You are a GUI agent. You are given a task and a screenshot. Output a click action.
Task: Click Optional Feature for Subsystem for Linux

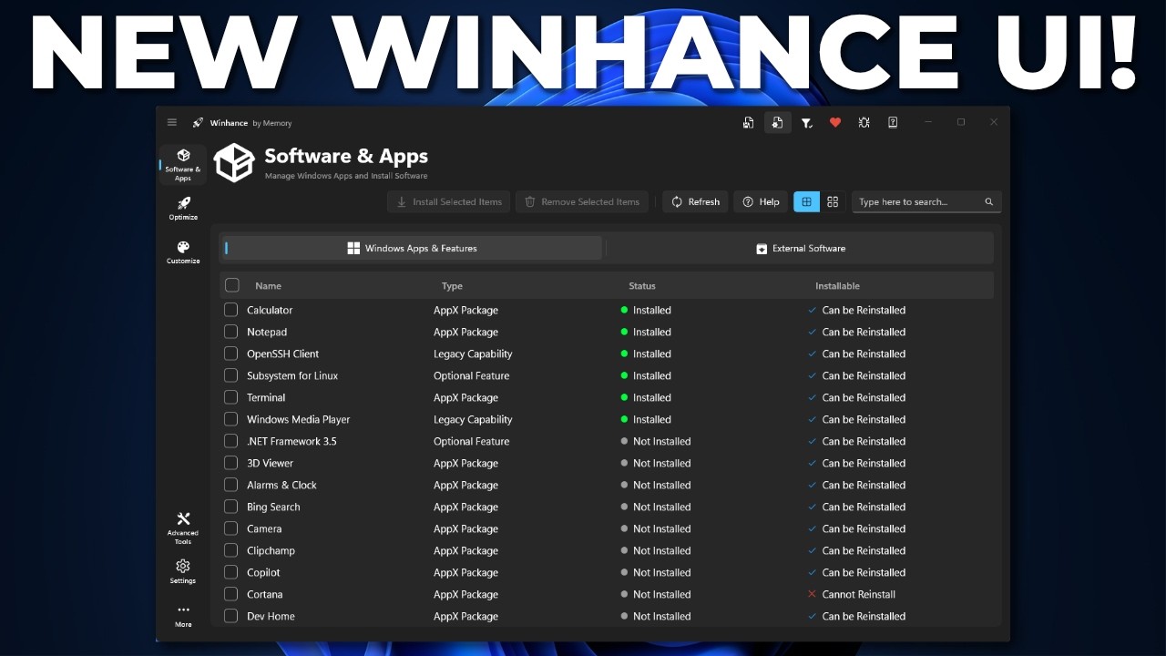click(471, 375)
